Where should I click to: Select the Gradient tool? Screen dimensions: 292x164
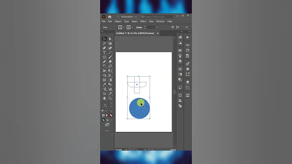click(110, 80)
